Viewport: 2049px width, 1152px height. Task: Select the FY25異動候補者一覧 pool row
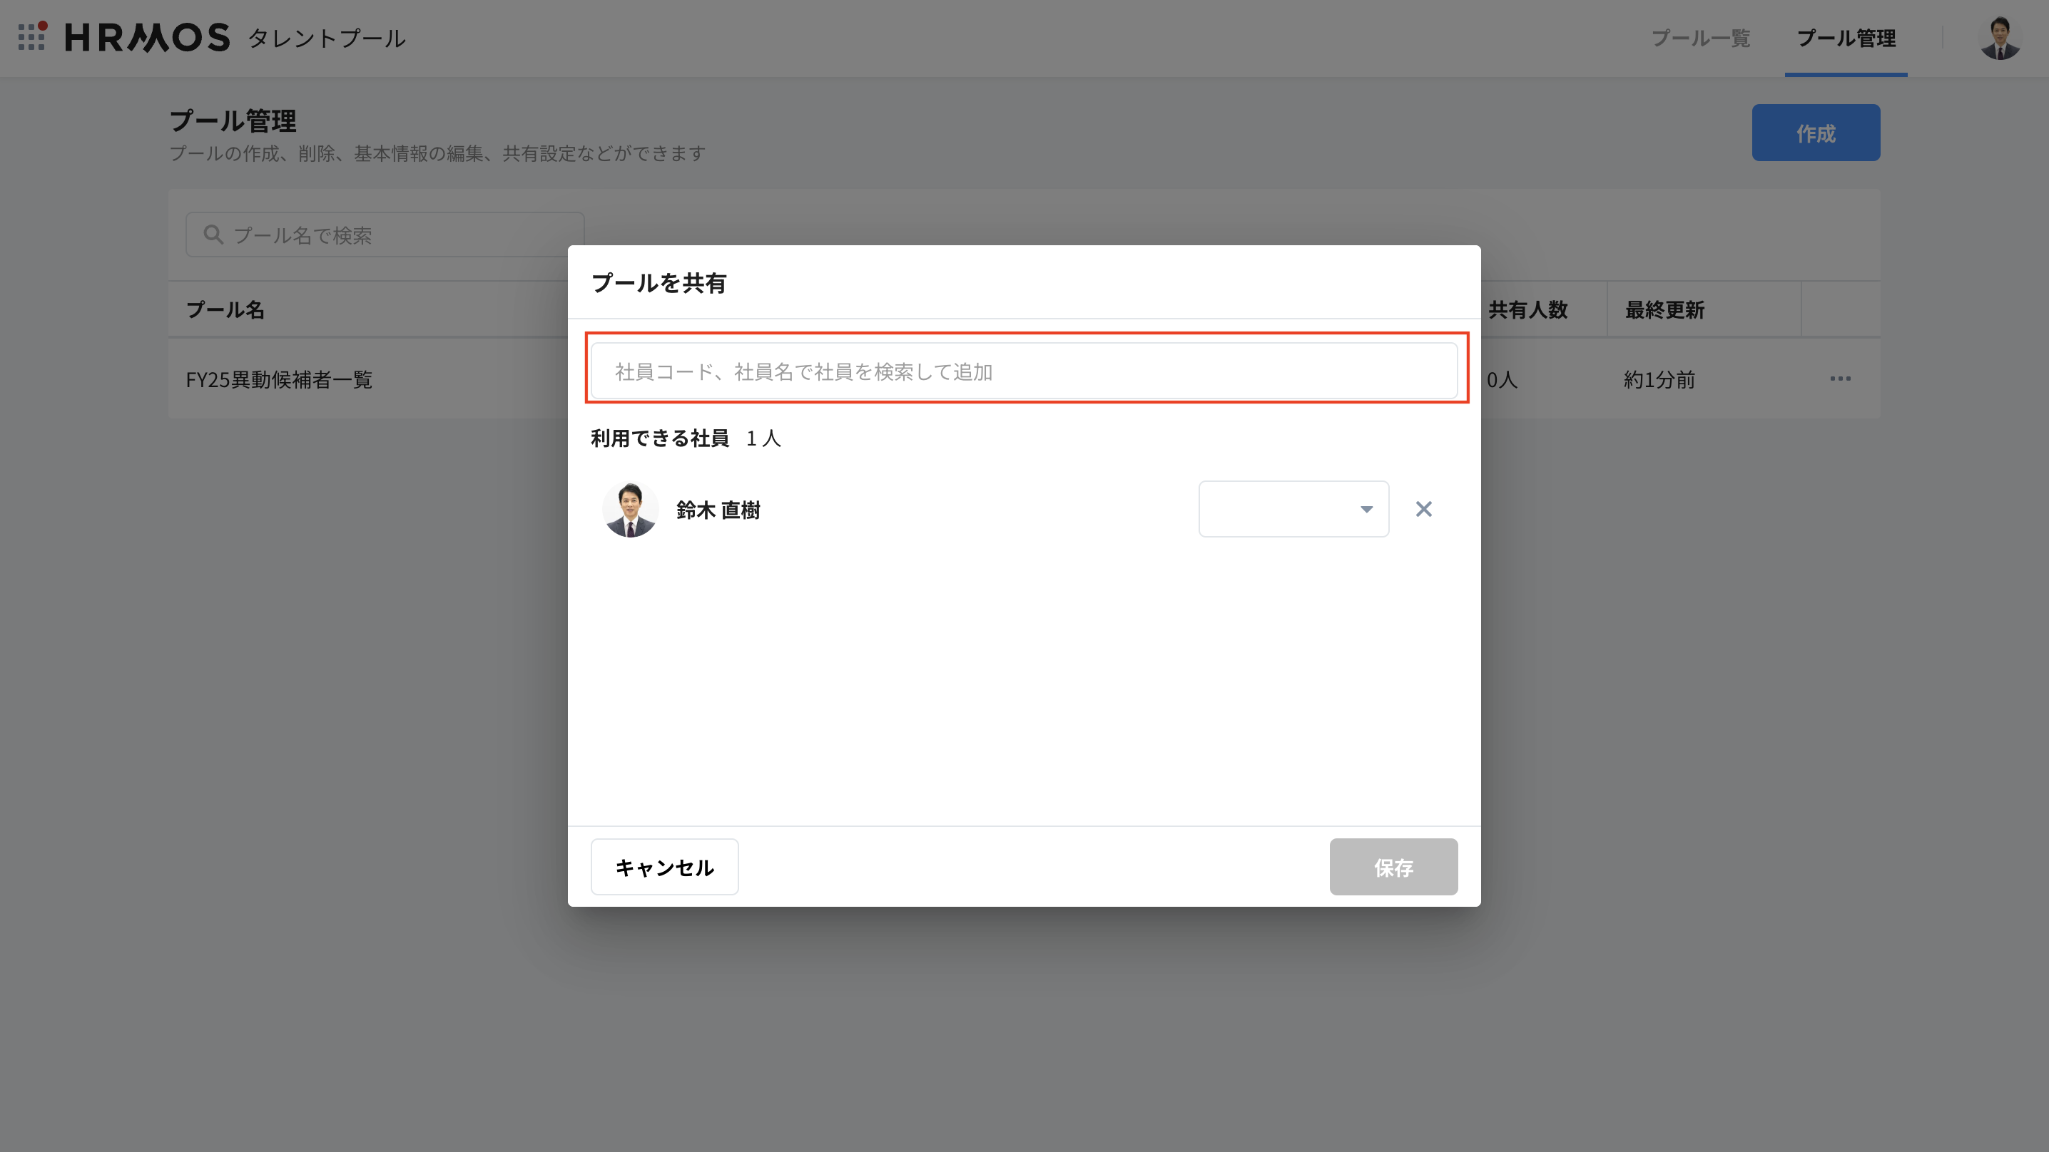coord(279,379)
